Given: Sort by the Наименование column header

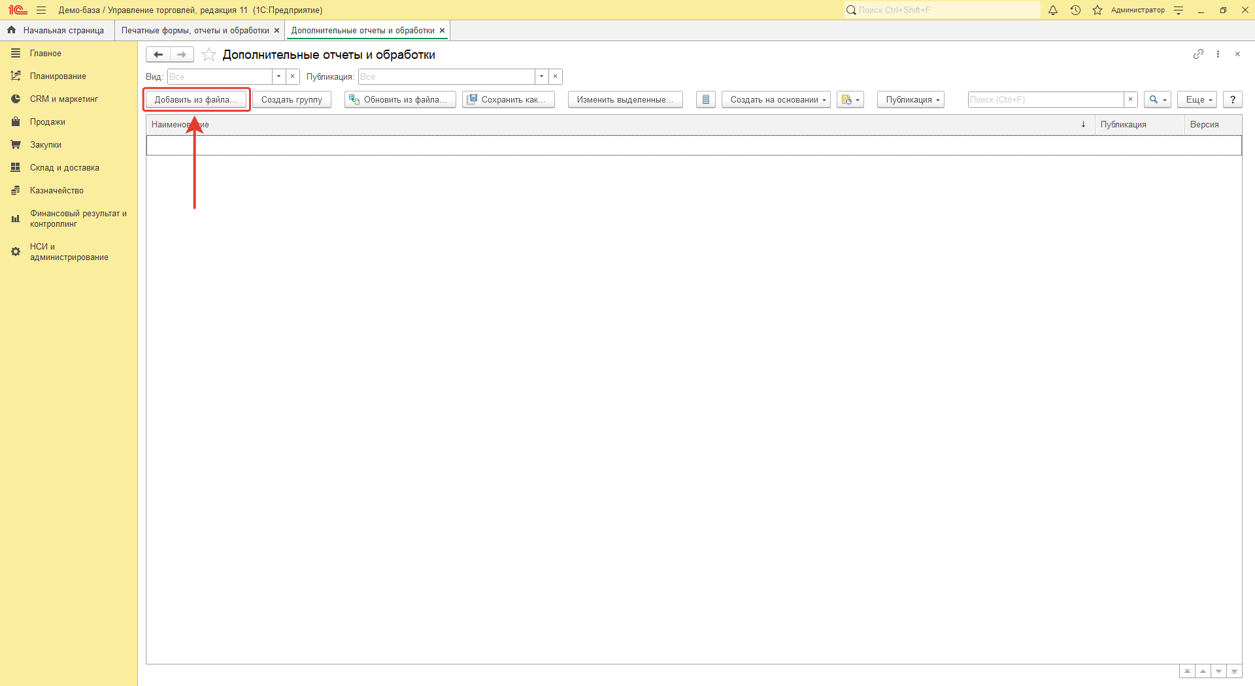Looking at the screenshot, I should 180,125.
